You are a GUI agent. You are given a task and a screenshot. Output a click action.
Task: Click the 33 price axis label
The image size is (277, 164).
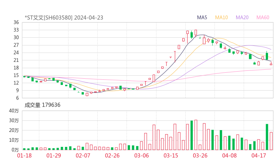(16, 30)
